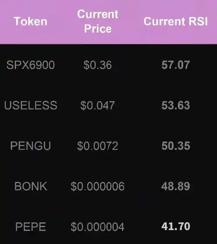Image resolution: width=217 pixels, height=244 pixels.
Task: Click the $0.000006 price for BONK
Action: click(98, 186)
